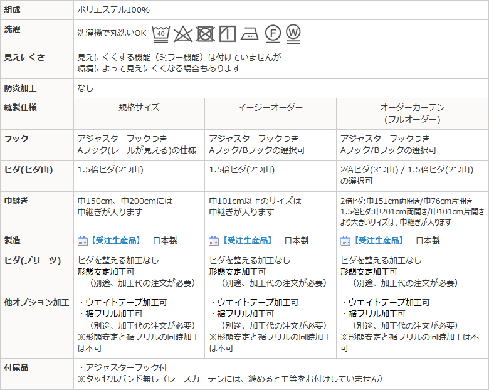Viewport: 489px width, 390px height.
Task: Click the 規格サイズ column header
Action: click(139, 108)
